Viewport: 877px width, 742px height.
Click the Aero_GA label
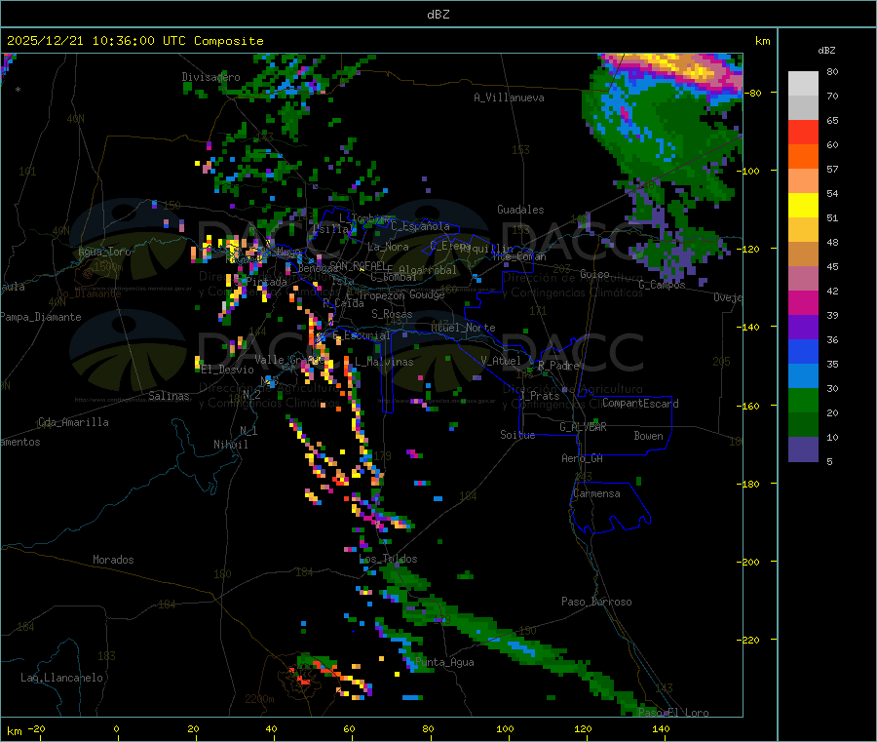click(x=583, y=458)
